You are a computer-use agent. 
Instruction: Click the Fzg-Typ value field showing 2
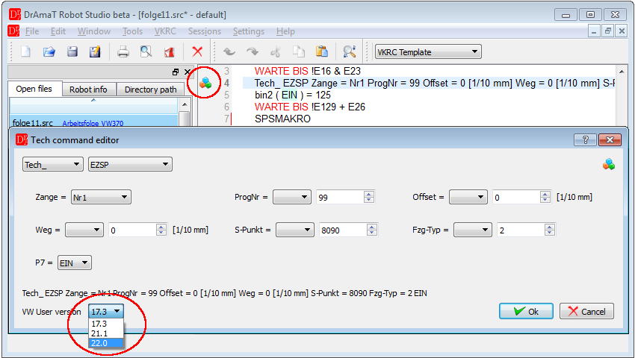521,230
